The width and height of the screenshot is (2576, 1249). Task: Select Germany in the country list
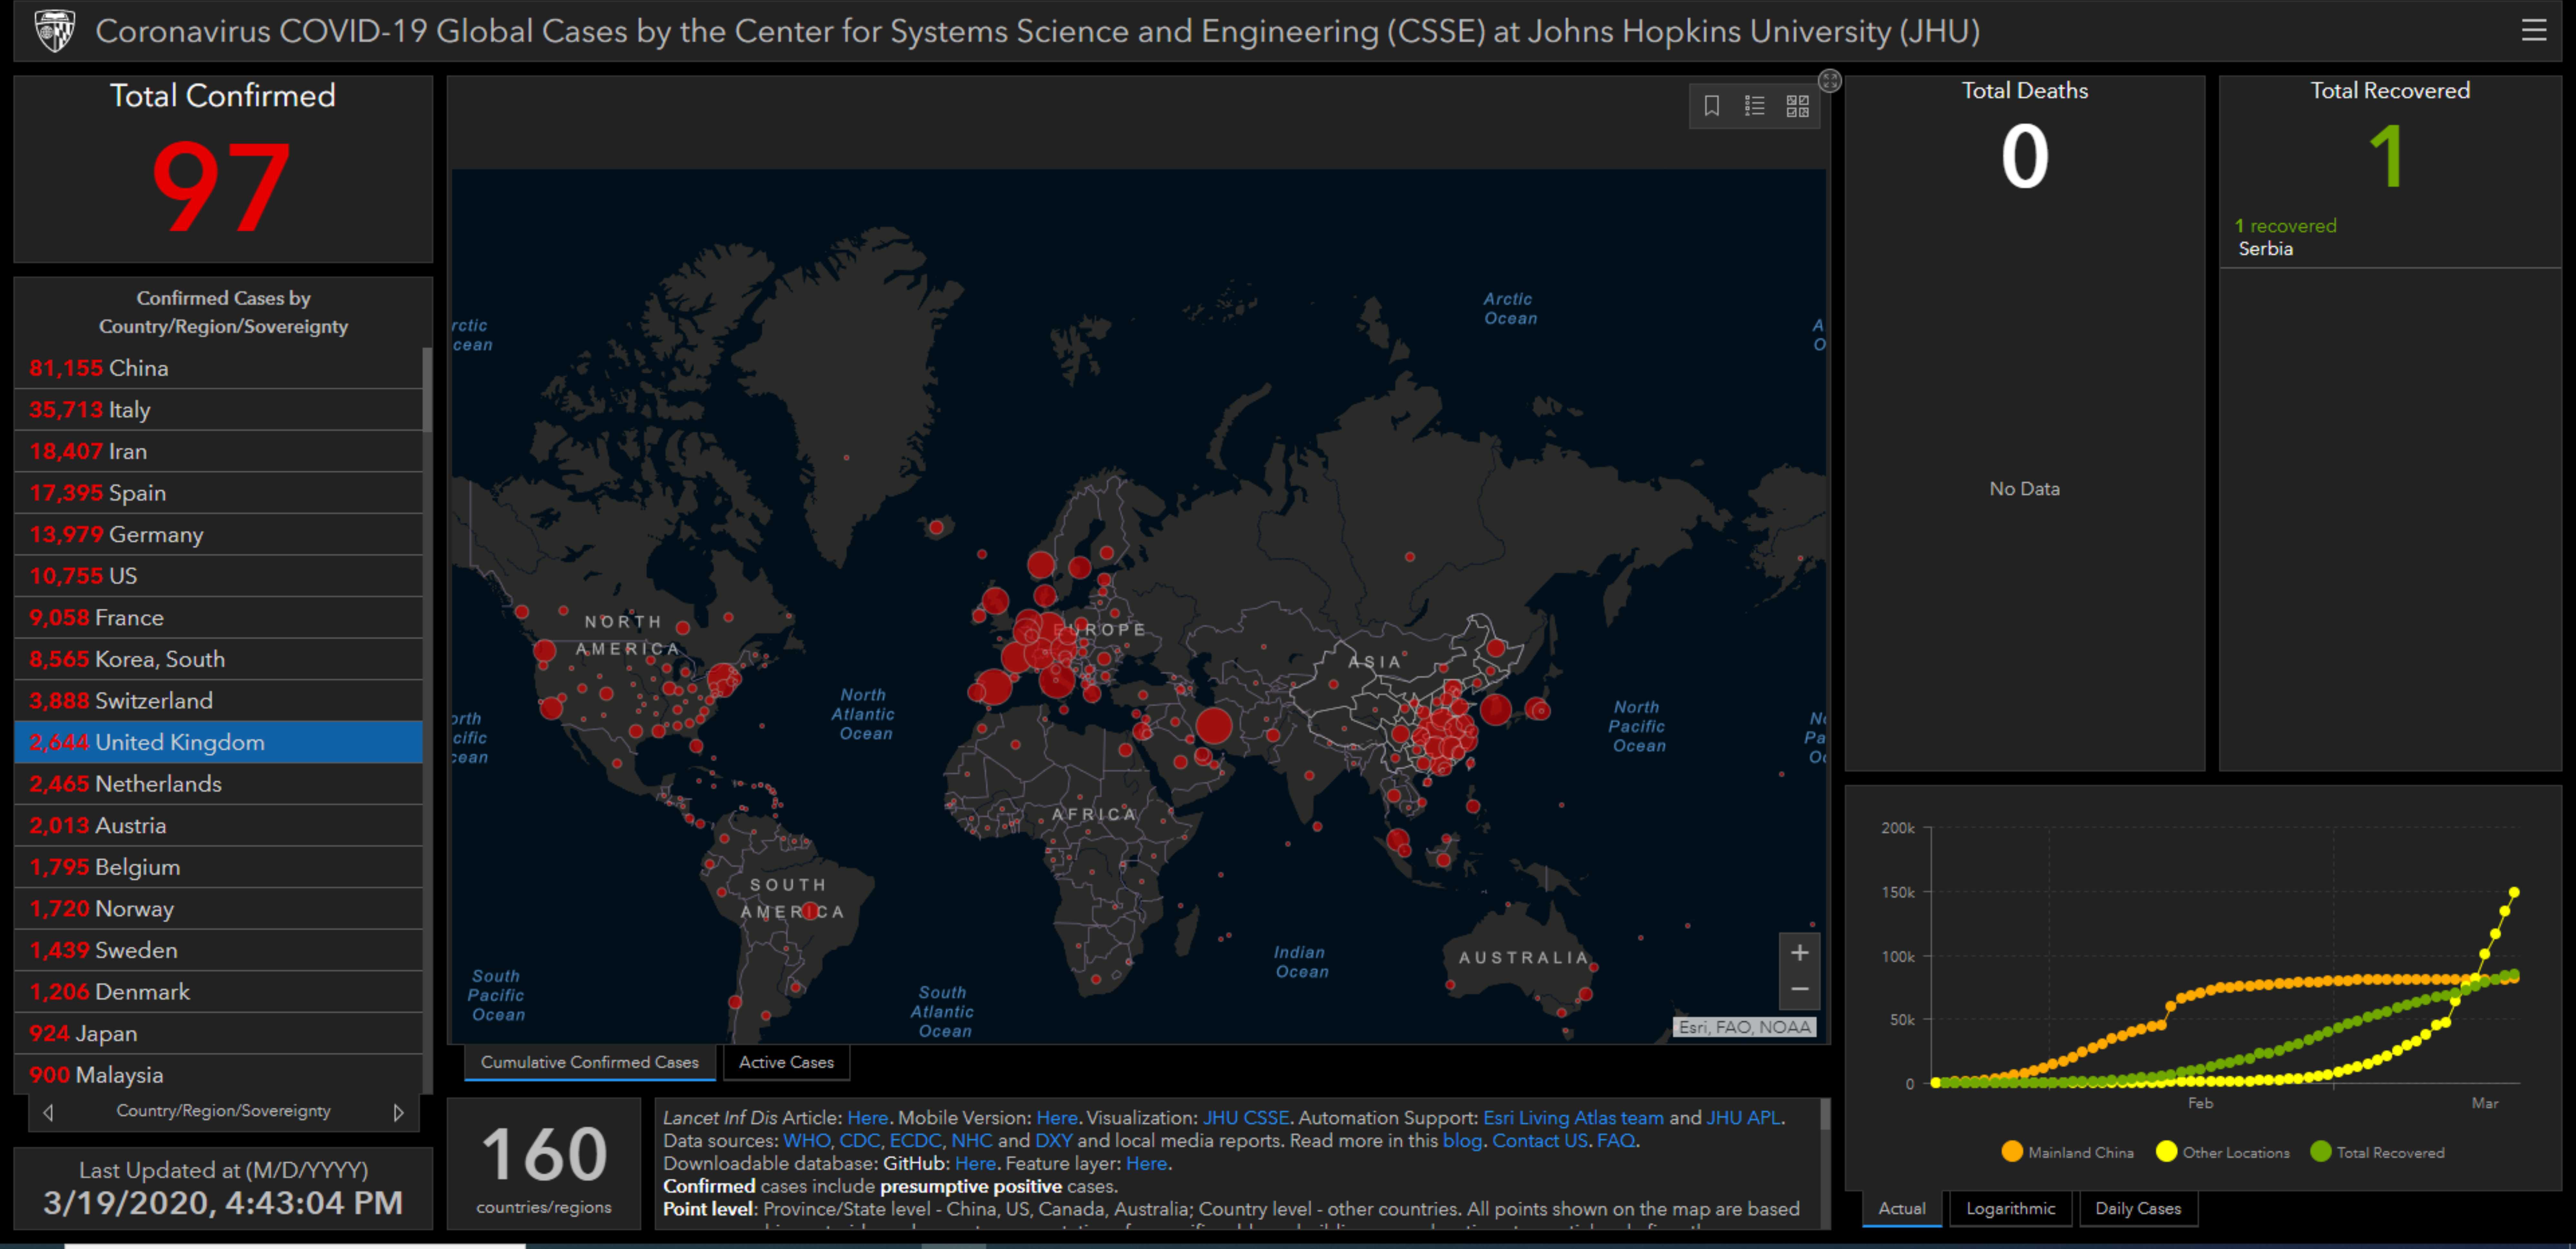tap(218, 534)
